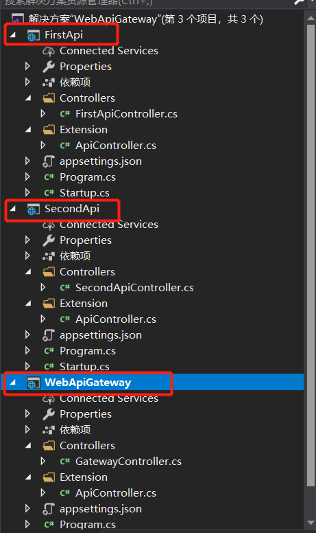Click the dependencies icon under WebApiGateway
Image resolution: width=316 pixels, height=533 pixels.
tap(49, 430)
